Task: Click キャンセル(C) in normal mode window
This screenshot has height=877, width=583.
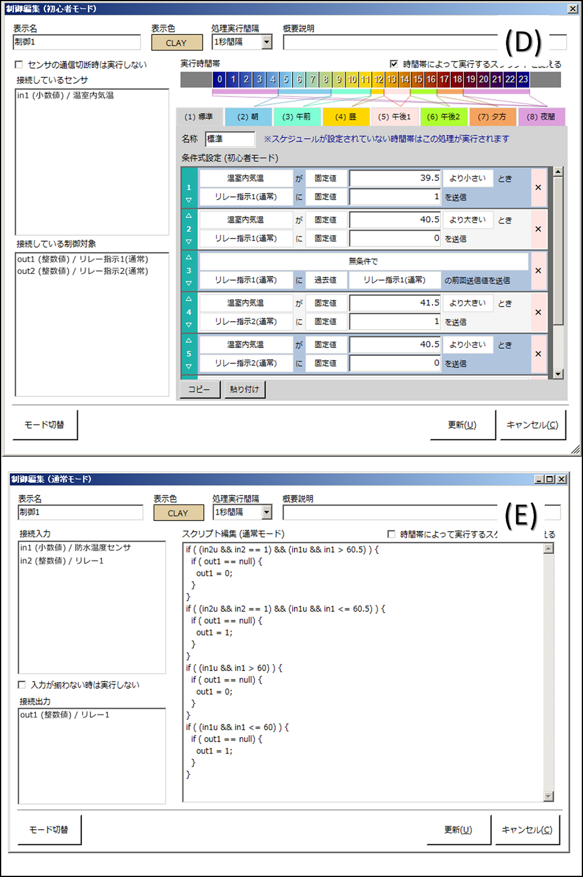Action: point(527,830)
